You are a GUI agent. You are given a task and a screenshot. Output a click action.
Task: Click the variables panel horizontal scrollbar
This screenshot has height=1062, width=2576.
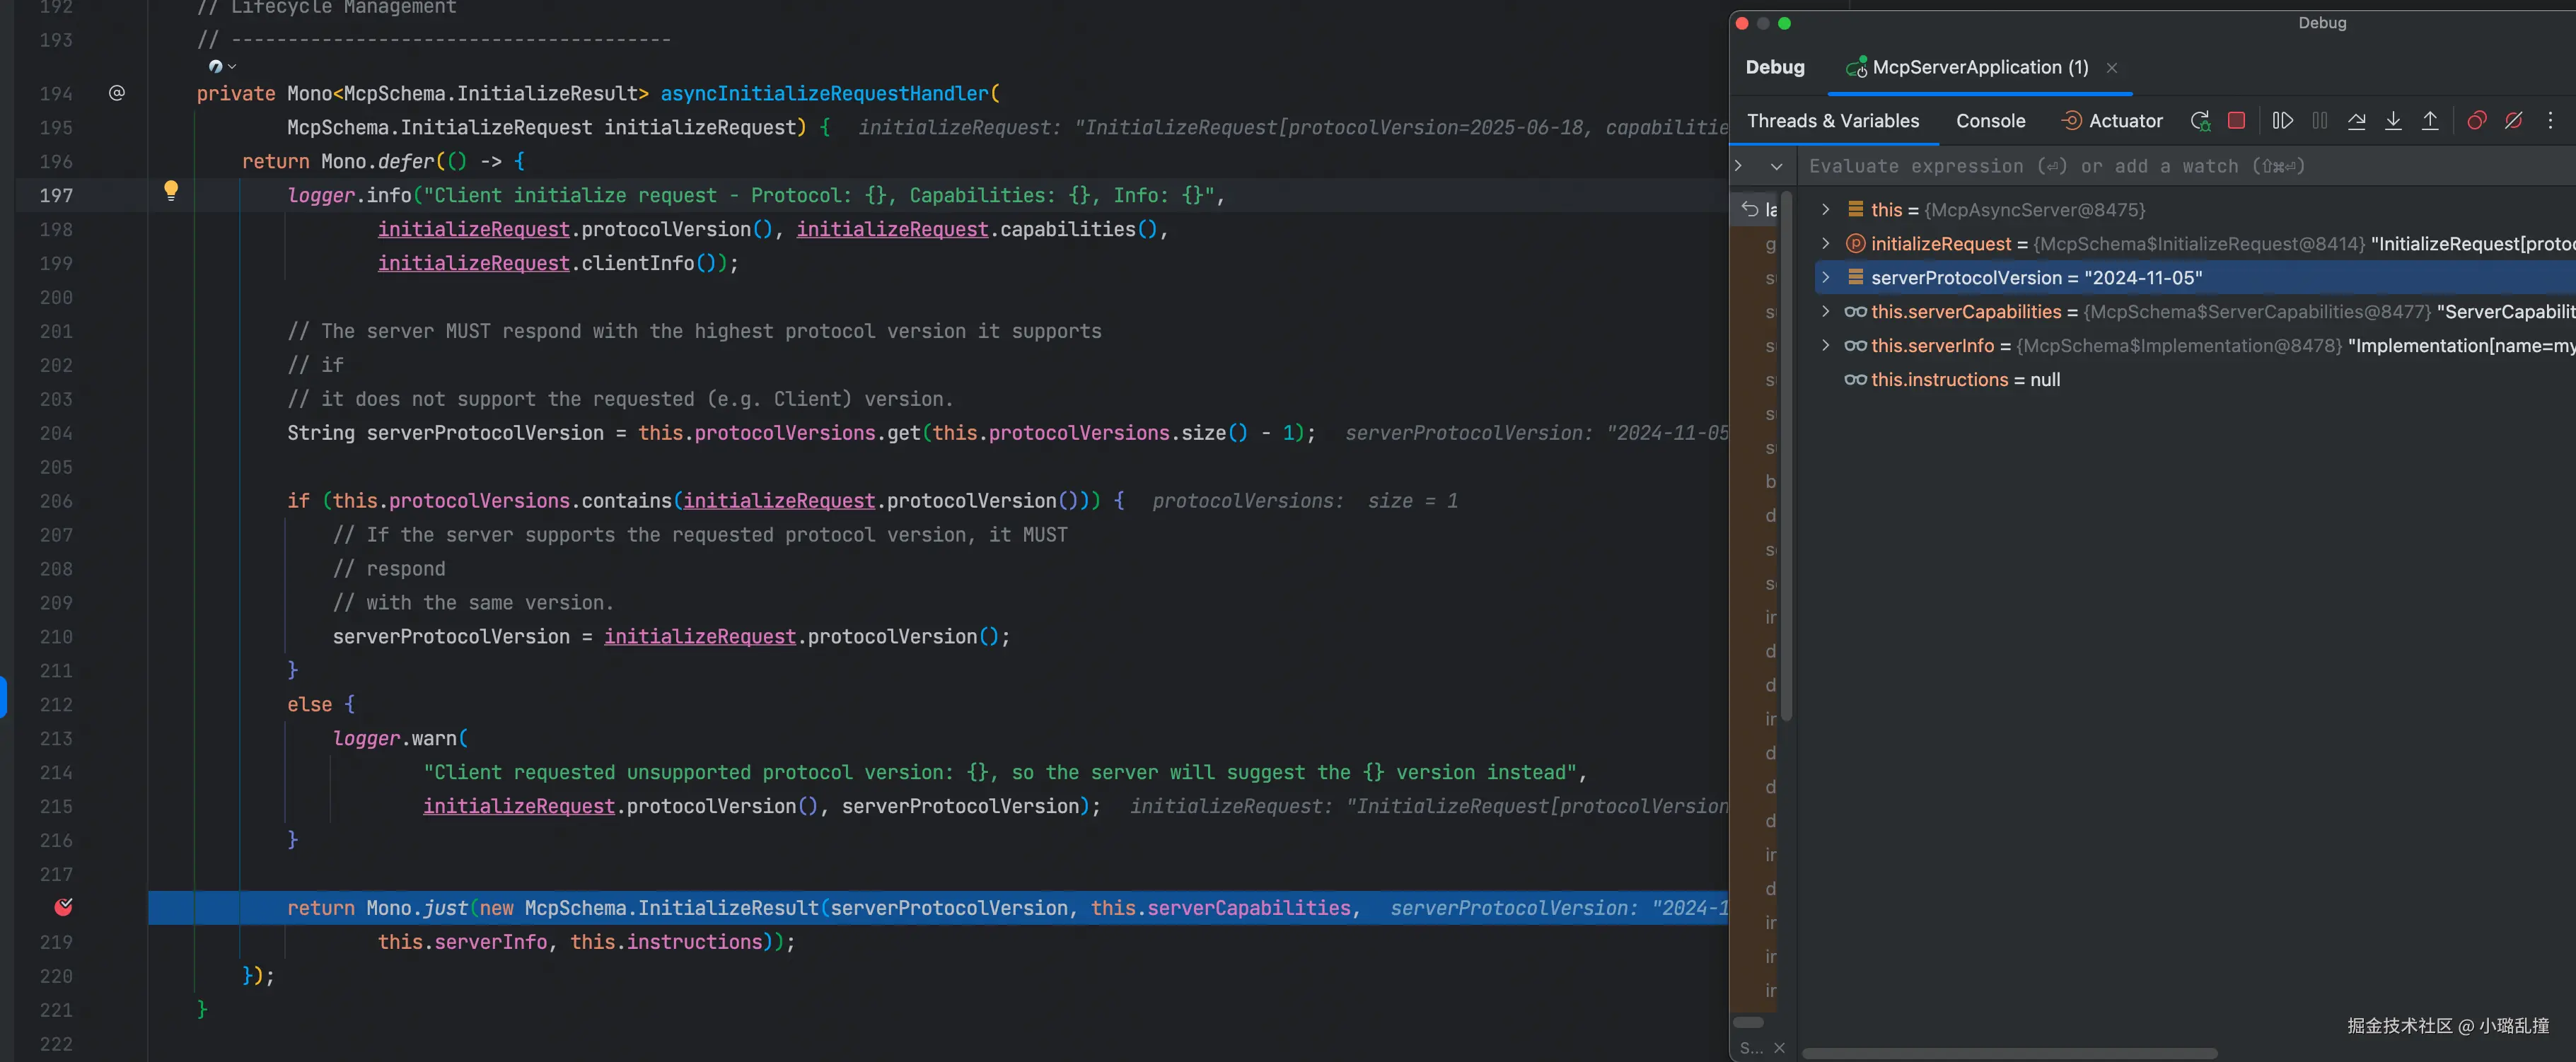point(2010,1053)
